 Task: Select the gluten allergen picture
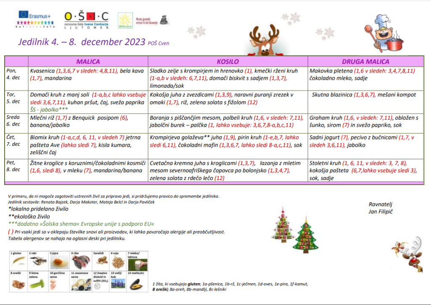pos(19,260)
